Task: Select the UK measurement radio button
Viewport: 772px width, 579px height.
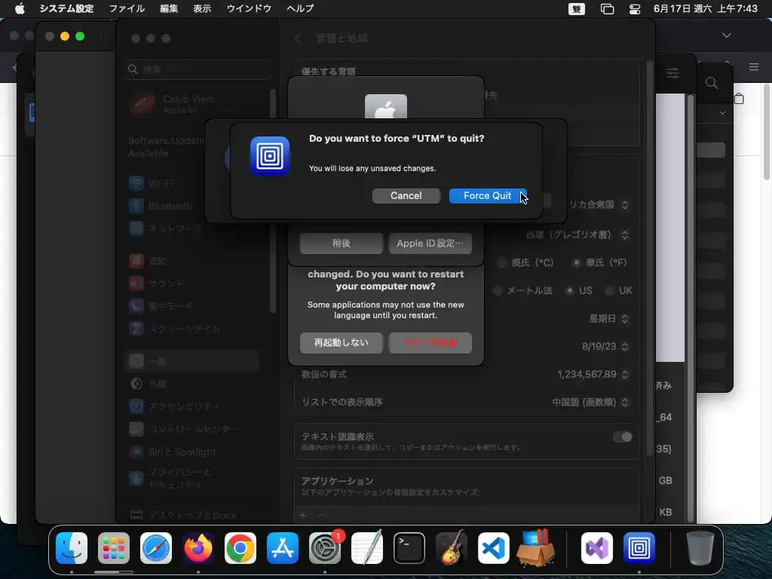Action: pos(609,290)
